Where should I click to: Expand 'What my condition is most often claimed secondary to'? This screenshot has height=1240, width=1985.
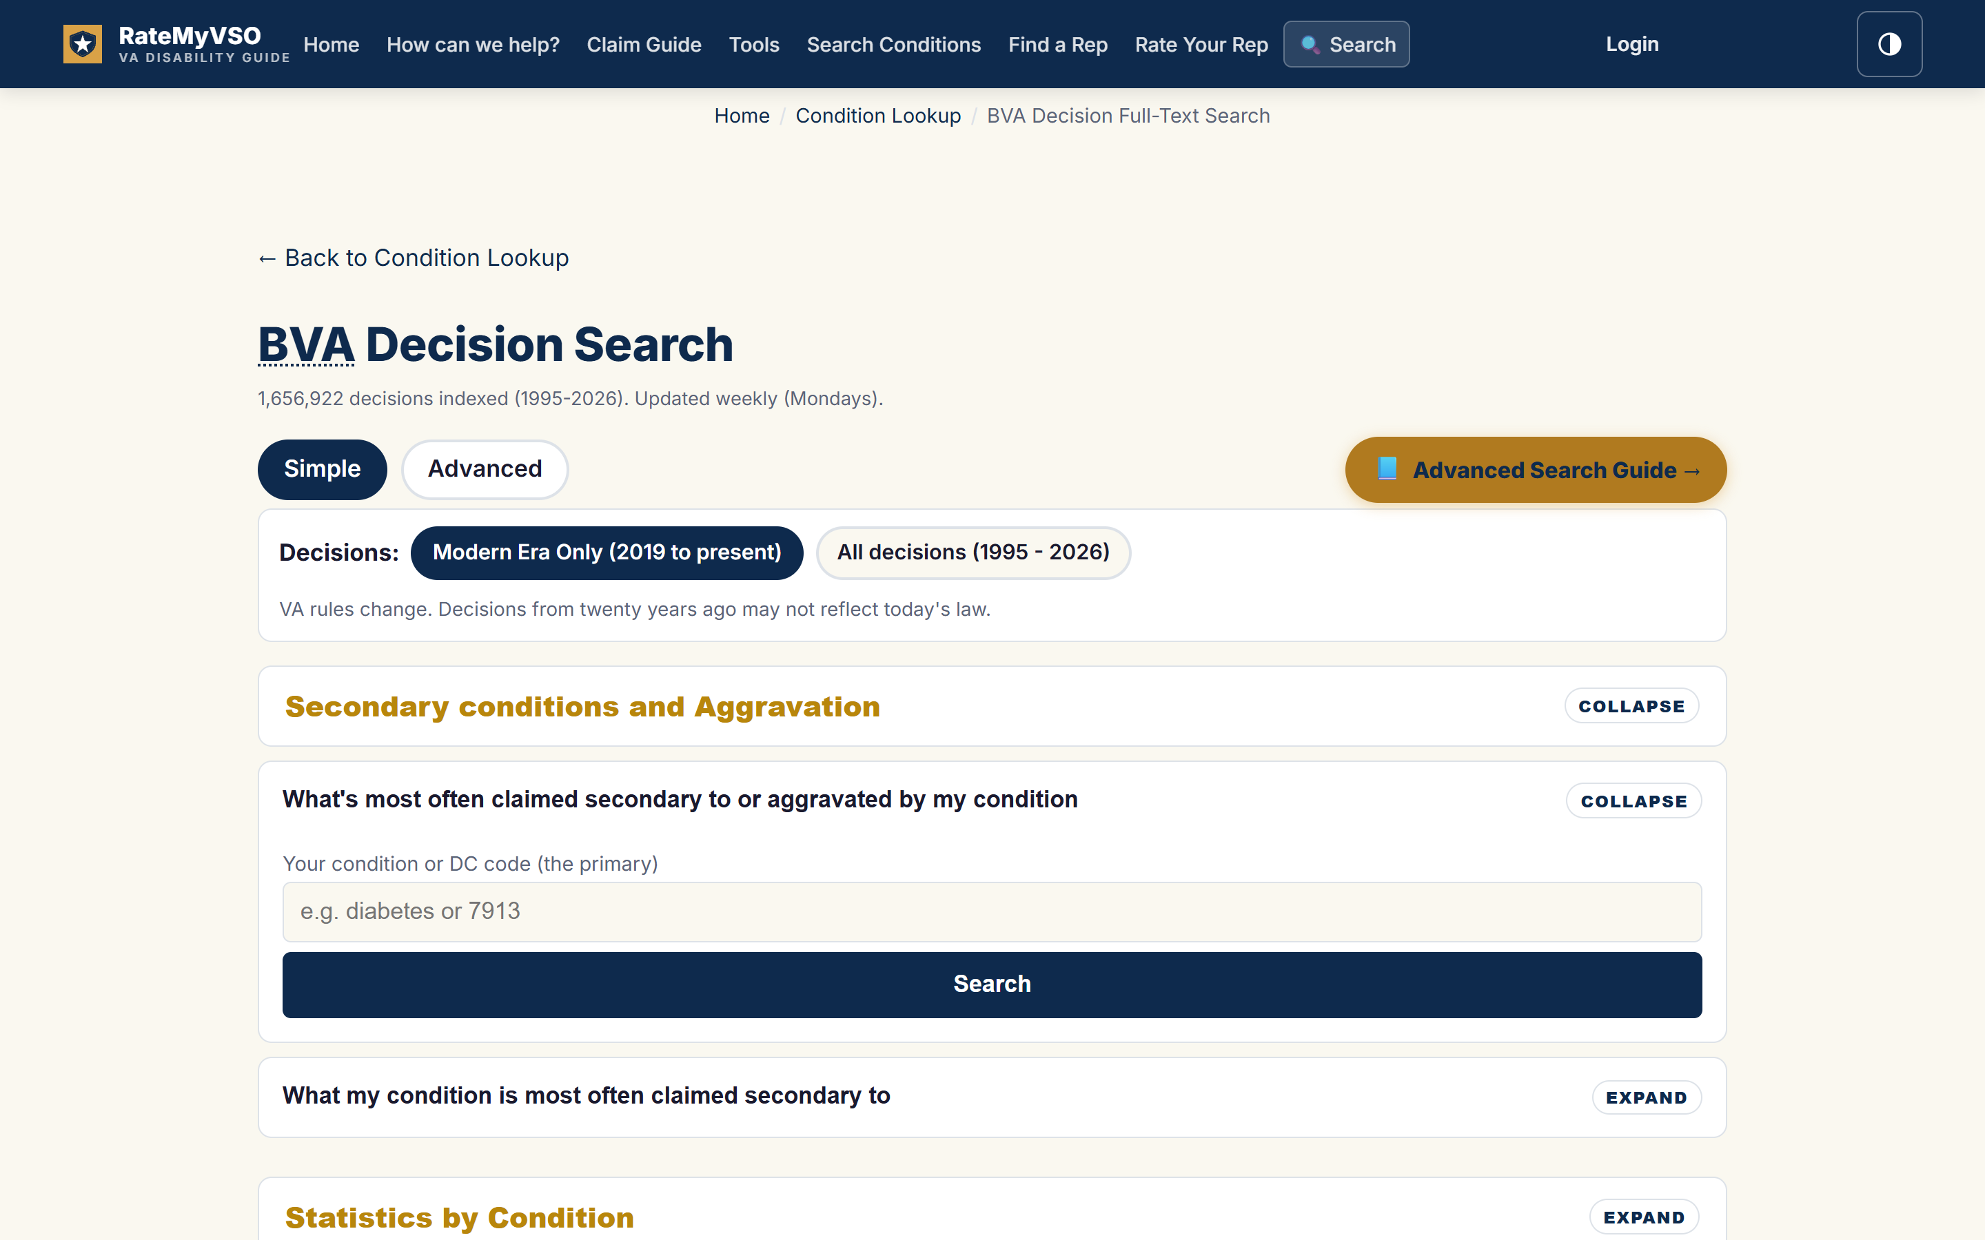point(1646,1097)
